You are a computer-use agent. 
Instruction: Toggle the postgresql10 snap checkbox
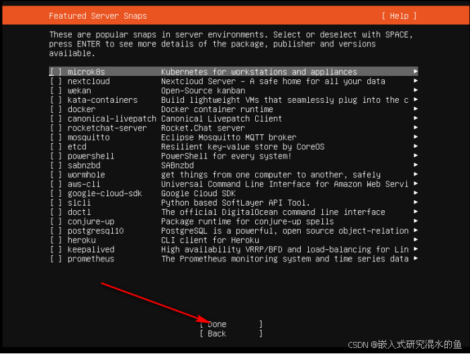tap(56, 230)
